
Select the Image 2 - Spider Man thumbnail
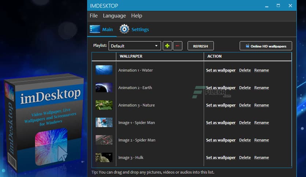pos(104,140)
